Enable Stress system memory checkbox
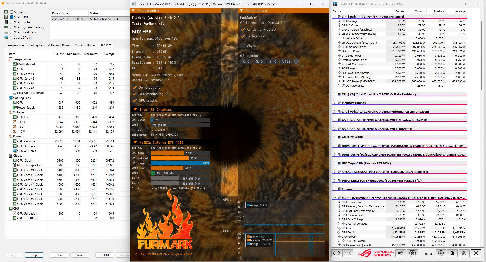This screenshot has height=262, width=486. click(12, 27)
